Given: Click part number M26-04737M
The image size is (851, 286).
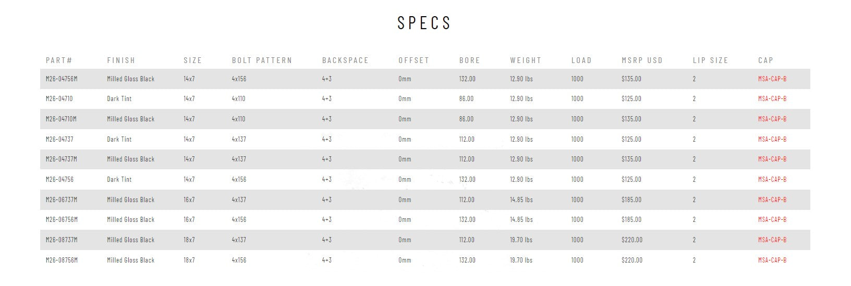Looking at the screenshot, I should click(61, 159).
